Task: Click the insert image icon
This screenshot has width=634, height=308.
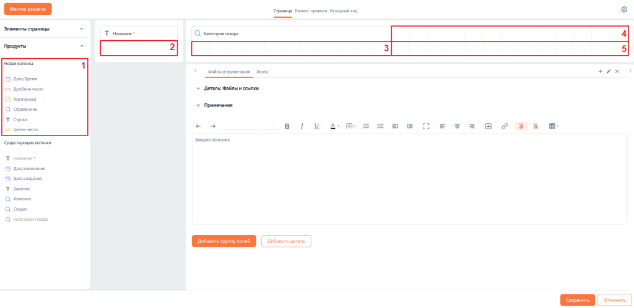Action: 488,126
